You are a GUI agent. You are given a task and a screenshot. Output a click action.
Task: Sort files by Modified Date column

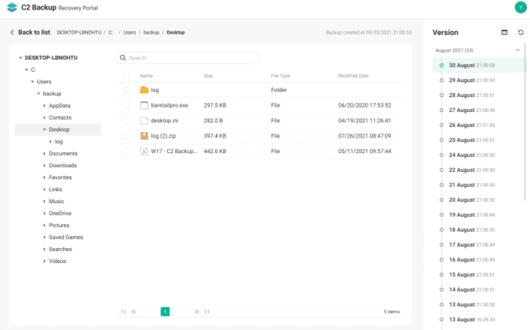(353, 76)
